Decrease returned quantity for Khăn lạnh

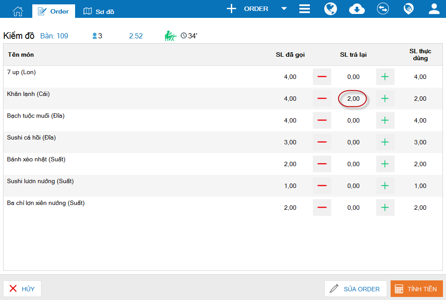point(322,99)
